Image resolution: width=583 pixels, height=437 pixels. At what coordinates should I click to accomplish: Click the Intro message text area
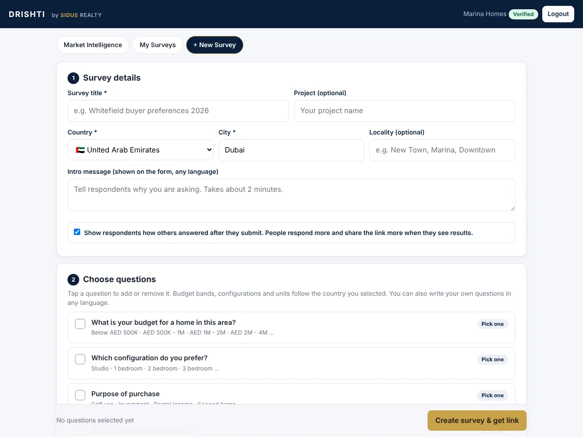(x=291, y=195)
